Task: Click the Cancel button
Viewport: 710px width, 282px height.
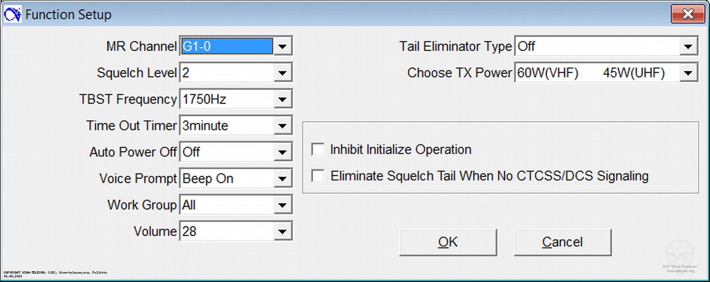Action: pyautogui.click(x=562, y=242)
